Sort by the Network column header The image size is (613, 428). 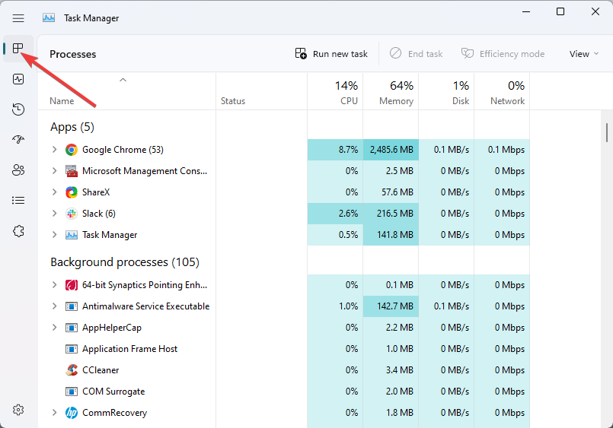(x=502, y=91)
